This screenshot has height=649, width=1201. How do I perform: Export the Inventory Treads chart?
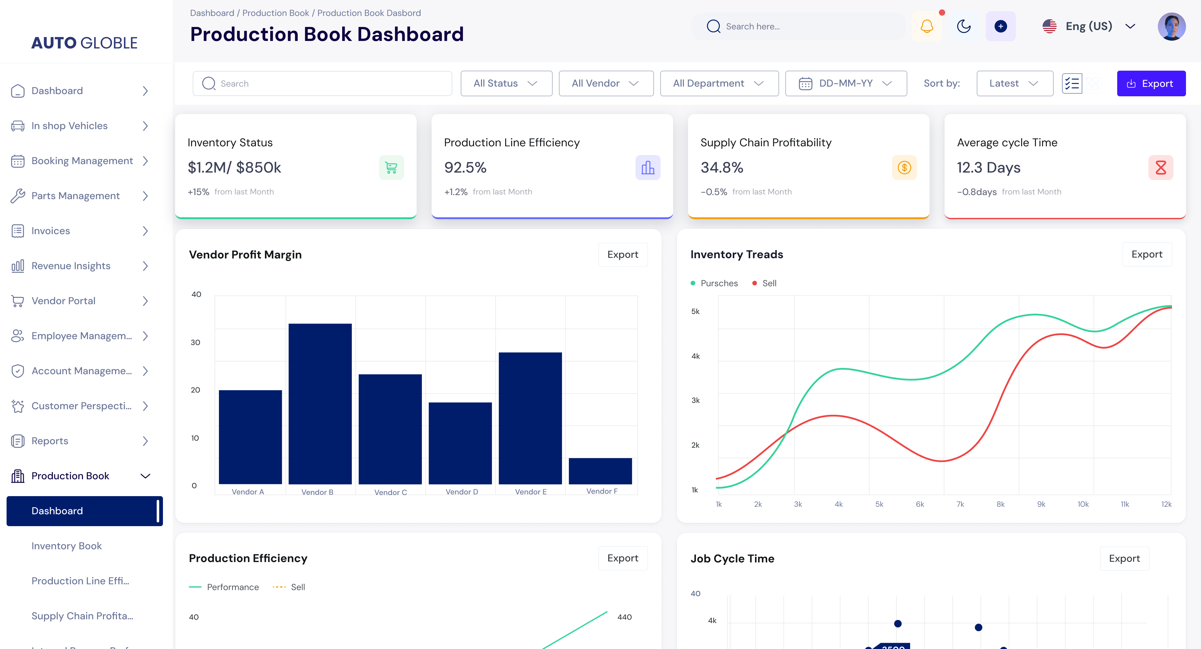click(1147, 254)
